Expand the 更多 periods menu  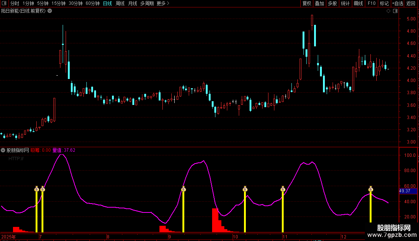(x=163, y=3)
